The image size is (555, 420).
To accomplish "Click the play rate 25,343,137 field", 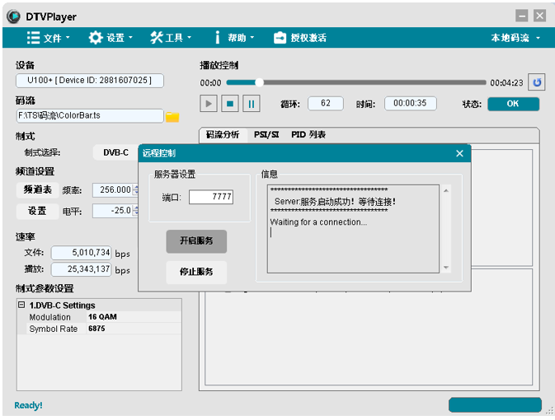I will 82,269.
